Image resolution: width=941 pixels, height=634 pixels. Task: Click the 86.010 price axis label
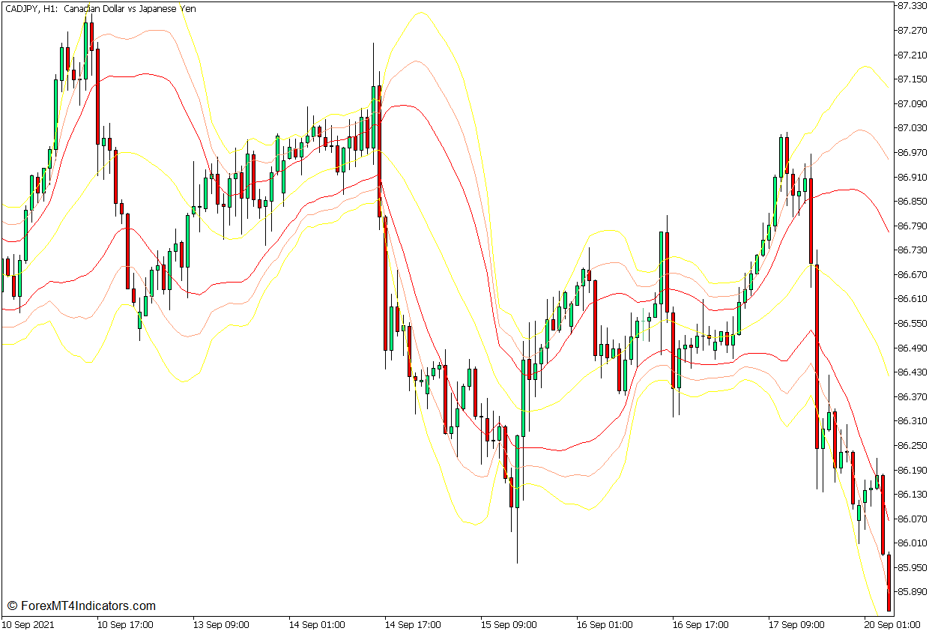(x=912, y=543)
